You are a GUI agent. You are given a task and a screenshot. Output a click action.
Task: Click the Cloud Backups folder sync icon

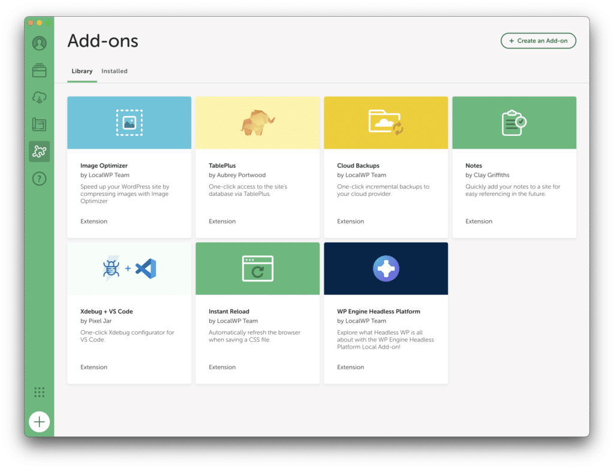point(386,122)
